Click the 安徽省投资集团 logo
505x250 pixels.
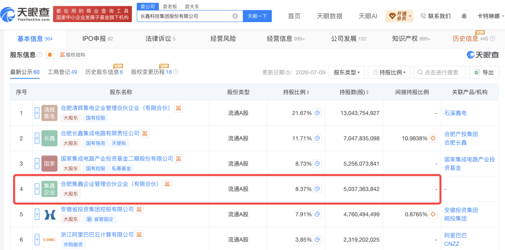tap(49, 214)
